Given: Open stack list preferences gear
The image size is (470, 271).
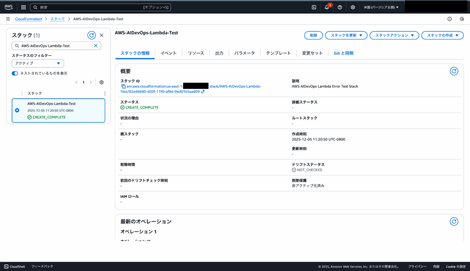Looking at the screenshot, I should 101,82.
